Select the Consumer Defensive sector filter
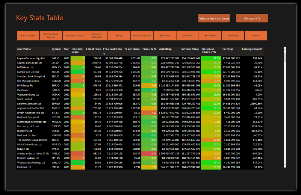This screenshot has width=301, height=195. [x=96, y=36]
